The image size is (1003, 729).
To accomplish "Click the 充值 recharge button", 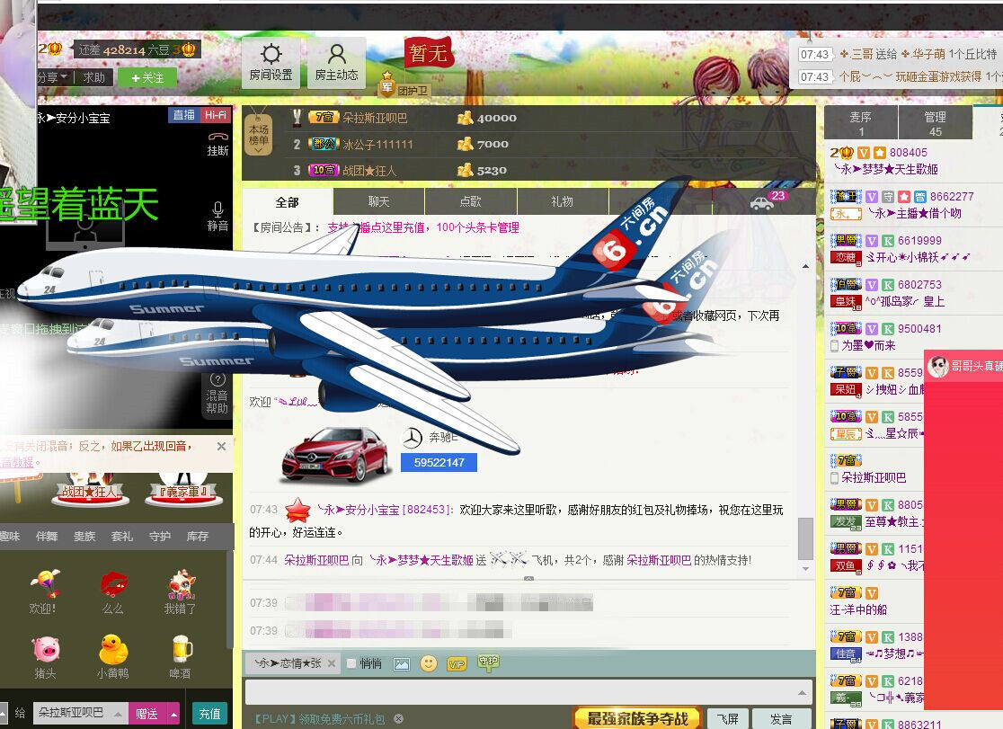I will tap(209, 713).
